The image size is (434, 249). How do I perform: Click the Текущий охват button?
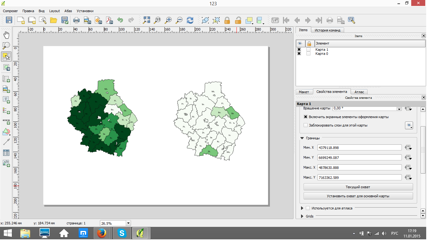click(x=358, y=187)
